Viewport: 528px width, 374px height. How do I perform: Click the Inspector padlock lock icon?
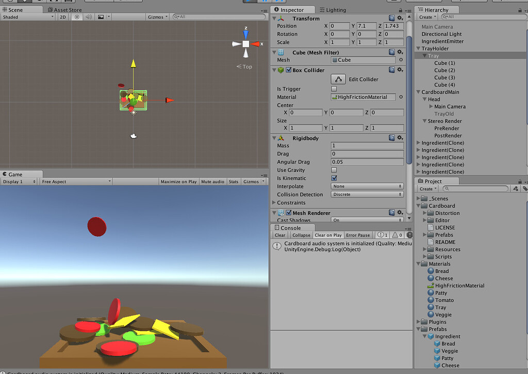point(400,9)
